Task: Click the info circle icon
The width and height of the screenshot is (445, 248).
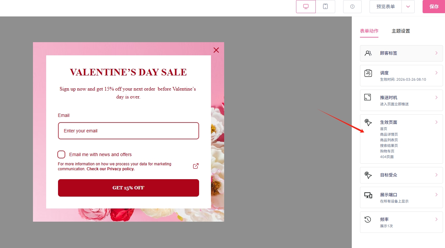Action: point(352,7)
